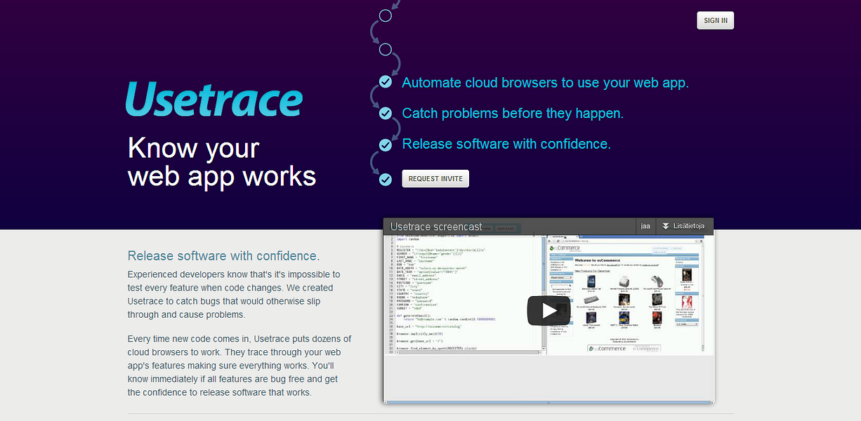Click "Catch problems before they happen." text
Image resolution: width=861 pixels, height=421 pixels.
point(513,113)
